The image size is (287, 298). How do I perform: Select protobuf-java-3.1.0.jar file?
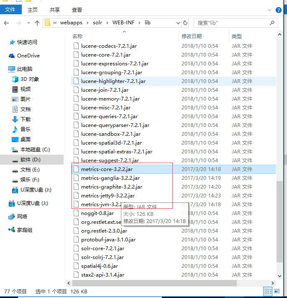point(108,240)
